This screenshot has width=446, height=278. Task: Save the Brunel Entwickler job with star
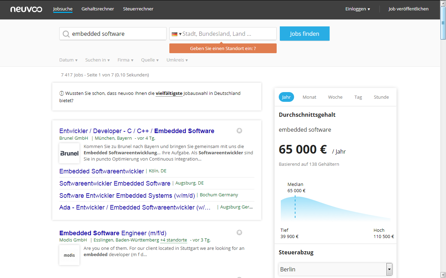tap(239, 131)
